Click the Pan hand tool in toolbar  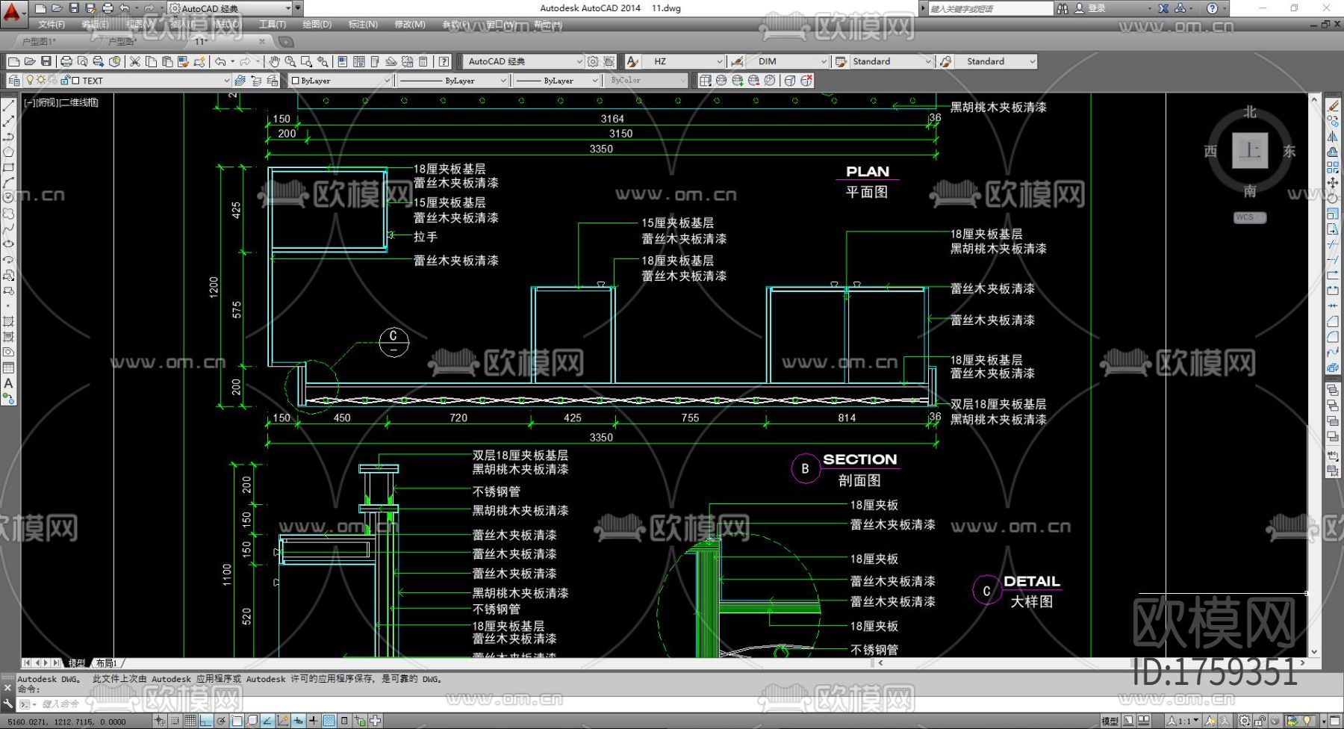pyautogui.click(x=274, y=61)
